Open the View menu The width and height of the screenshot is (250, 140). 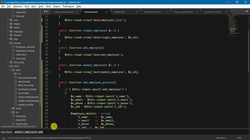pyautogui.click(x=34, y=6)
